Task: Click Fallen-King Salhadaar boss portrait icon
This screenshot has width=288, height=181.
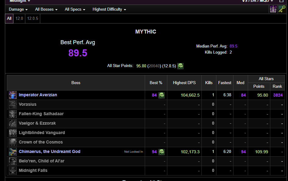Action: pyautogui.click(x=13, y=114)
